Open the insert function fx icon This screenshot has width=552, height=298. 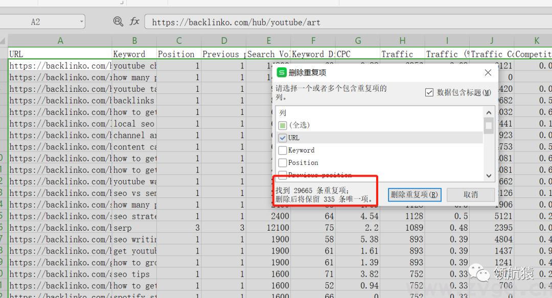coord(134,21)
